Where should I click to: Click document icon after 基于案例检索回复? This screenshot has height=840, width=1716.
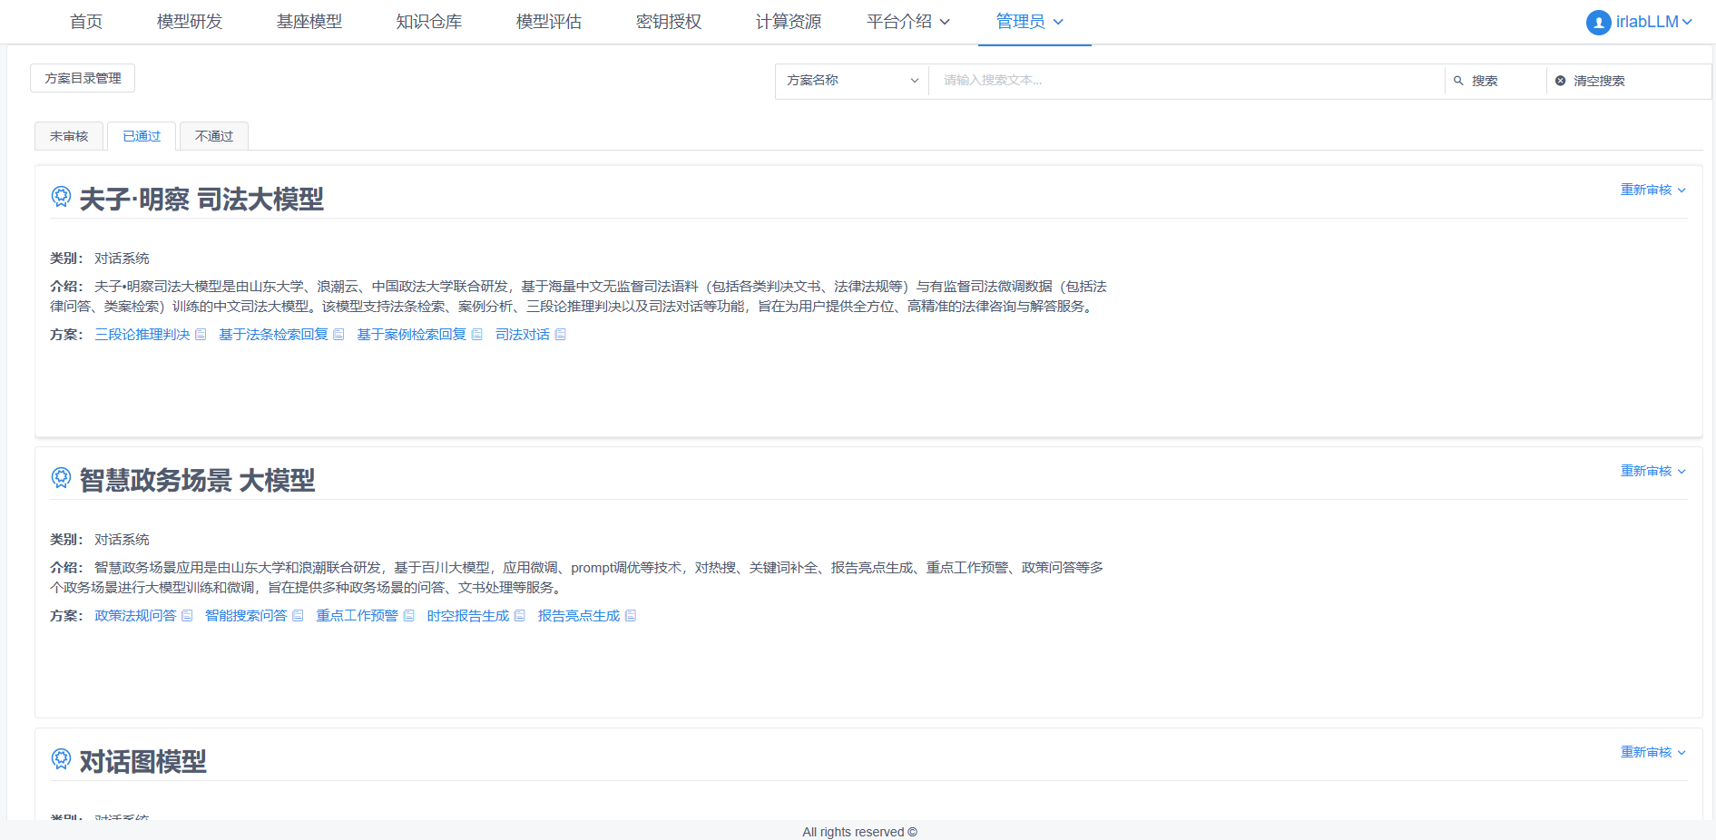(476, 335)
